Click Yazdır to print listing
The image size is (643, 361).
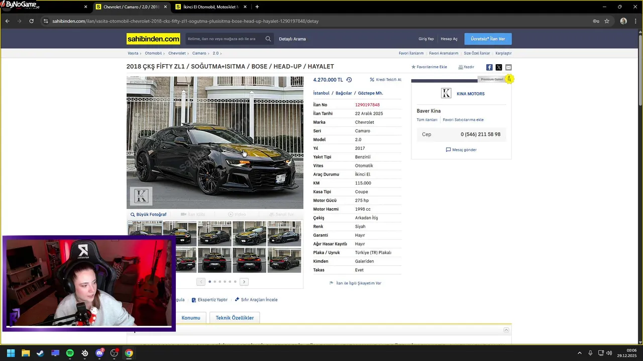pos(466,67)
